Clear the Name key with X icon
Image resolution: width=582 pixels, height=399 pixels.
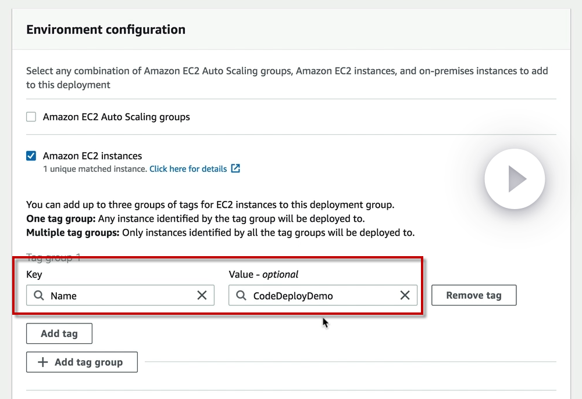pos(202,296)
